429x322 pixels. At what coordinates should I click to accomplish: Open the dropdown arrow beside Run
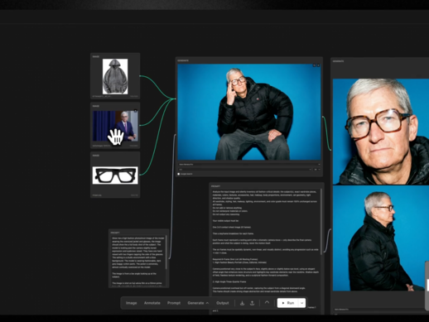tap(302, 303)
